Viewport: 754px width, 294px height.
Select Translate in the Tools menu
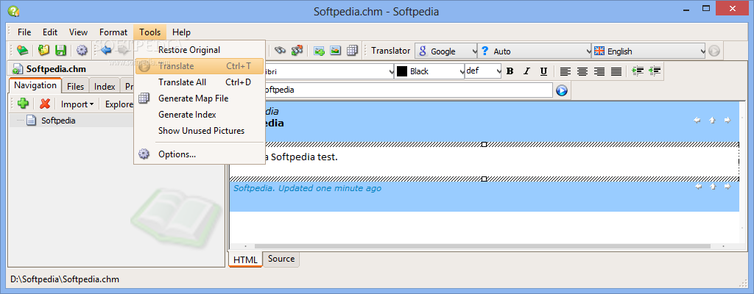200,66
